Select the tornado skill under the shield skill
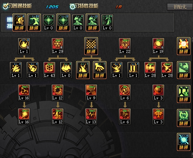This screenshot has height=158, width=193. 117,70
